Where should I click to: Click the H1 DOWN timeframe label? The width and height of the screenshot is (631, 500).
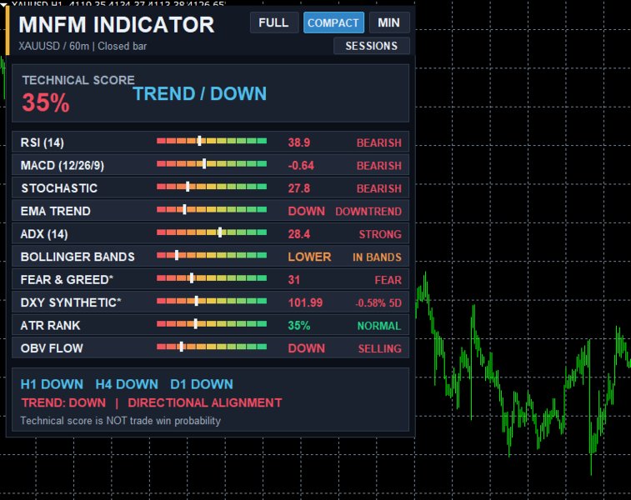[52, 384]
